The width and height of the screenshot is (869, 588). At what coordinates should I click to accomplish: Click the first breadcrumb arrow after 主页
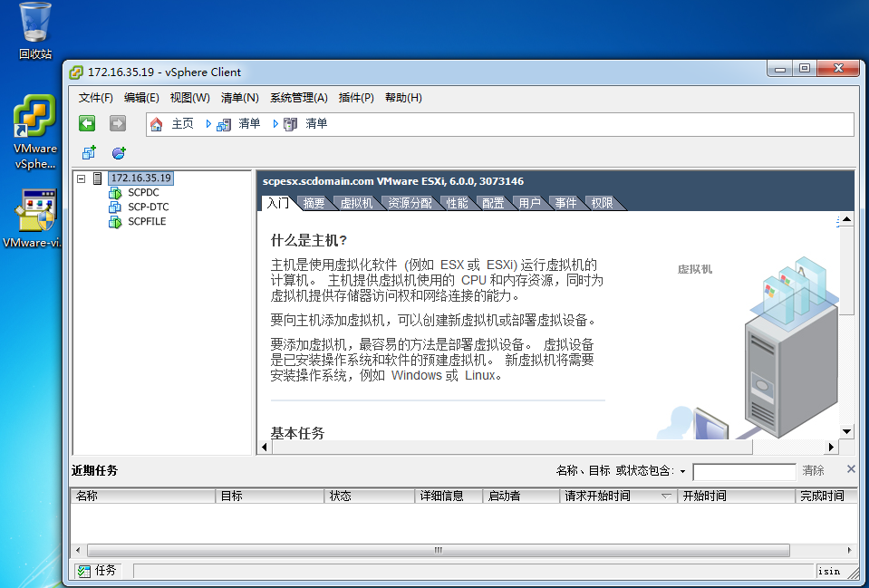(x=208, y=123)
